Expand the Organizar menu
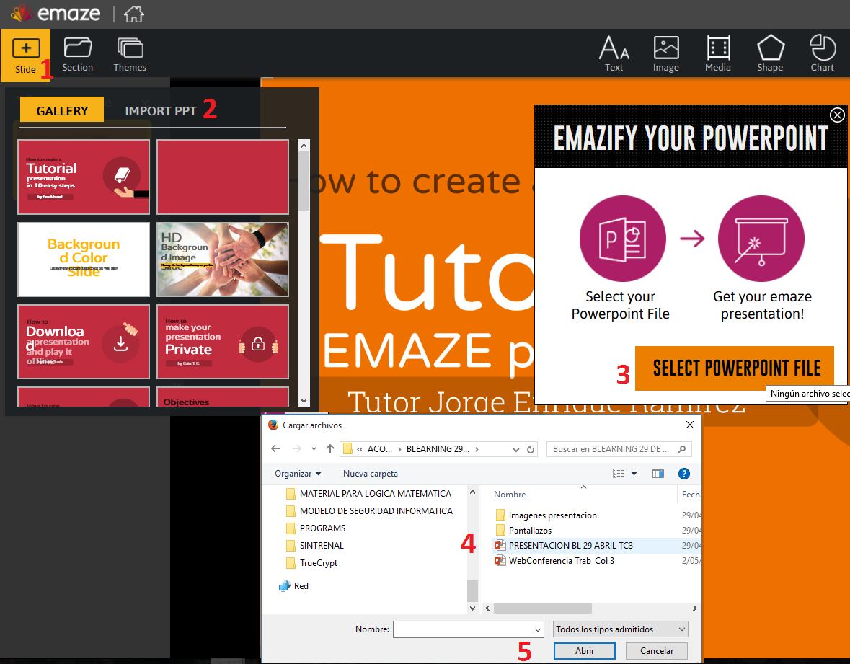The height and width of the screenshot is (664, 850). pyautogui.click(x=298, y=473)
